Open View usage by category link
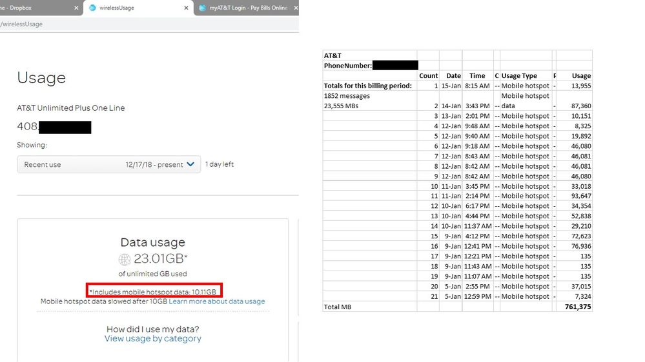This screenshot has width=645, height=362. click(x=152, y=339)
